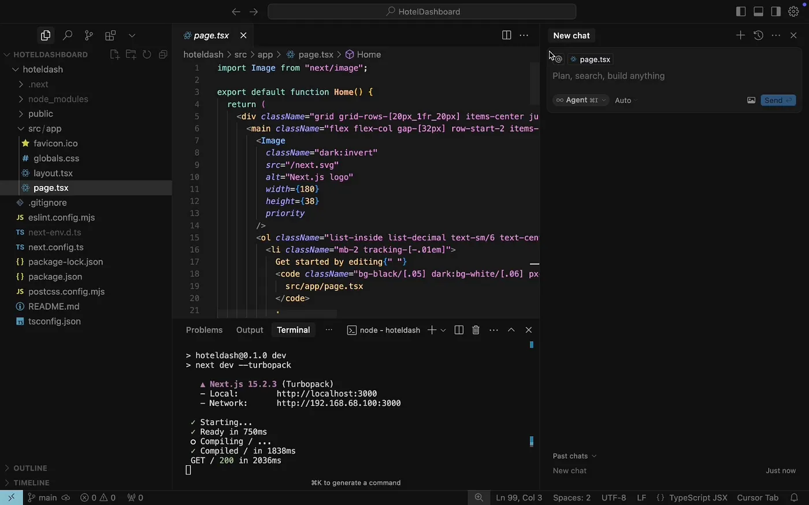Collapse all folders in the explorer
This screenshot has width=809, height=505.
162,54
